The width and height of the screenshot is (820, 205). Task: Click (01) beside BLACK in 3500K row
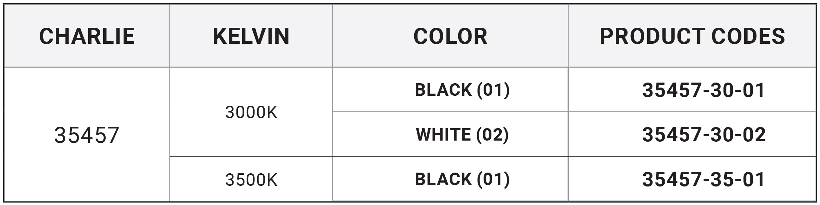pyautogui.click(x=493, y=179)
